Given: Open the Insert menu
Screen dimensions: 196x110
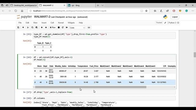Looking at the screenshot, I should 44,23.
